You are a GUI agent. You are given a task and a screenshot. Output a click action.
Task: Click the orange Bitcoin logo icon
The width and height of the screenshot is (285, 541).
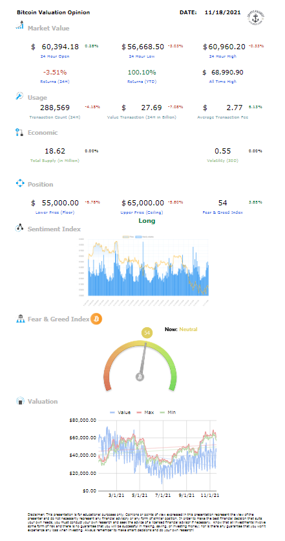click(96, 319)
